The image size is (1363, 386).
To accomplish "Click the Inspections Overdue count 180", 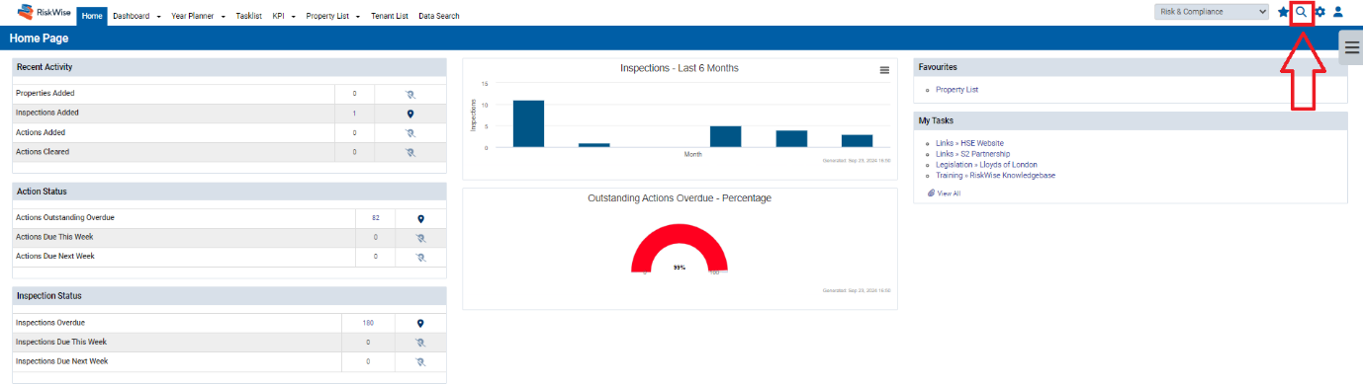I will tap(368, 323).
